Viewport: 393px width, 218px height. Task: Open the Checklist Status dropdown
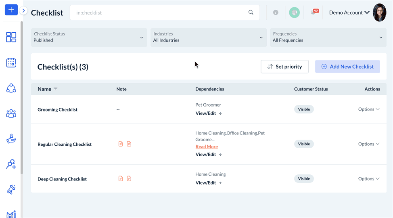[89, 38]
